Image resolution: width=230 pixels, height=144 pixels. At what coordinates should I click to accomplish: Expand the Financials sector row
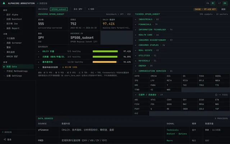[181, 24]
